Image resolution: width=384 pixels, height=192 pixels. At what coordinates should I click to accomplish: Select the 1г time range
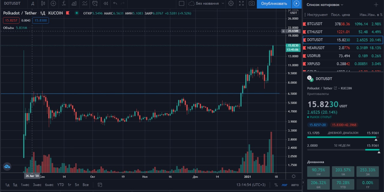[69, 185]
